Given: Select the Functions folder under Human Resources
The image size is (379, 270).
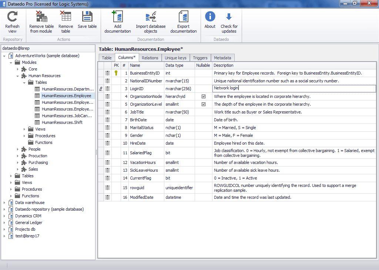Looking at the screenshot, I should pos(44,142).
